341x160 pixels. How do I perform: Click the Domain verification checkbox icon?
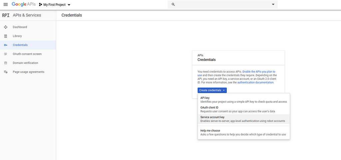[6, 63]
